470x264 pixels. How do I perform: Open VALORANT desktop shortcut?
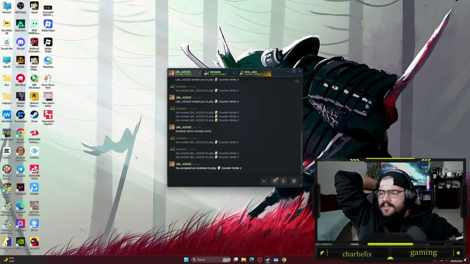(x=20, y=189)
